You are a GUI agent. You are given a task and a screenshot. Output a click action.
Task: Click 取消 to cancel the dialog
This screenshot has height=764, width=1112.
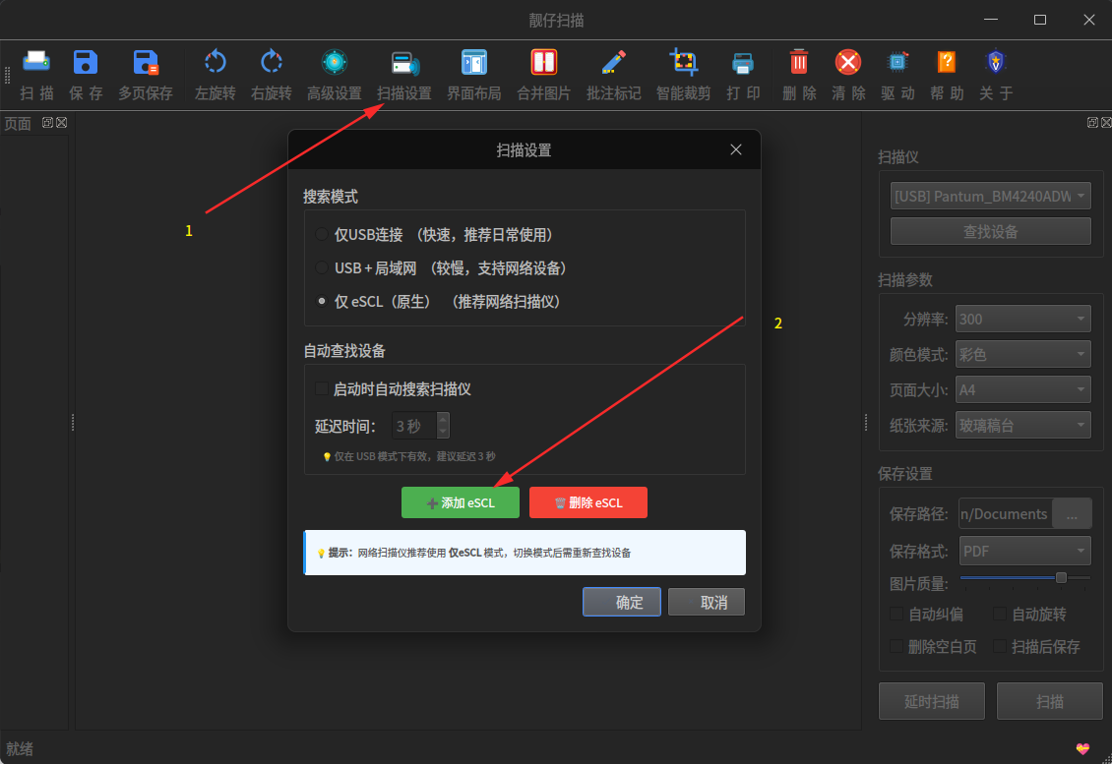pyautogui.click(x=707, y=602)
